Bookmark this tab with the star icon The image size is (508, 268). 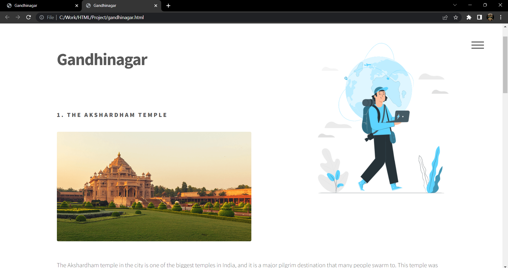[456, 17]
